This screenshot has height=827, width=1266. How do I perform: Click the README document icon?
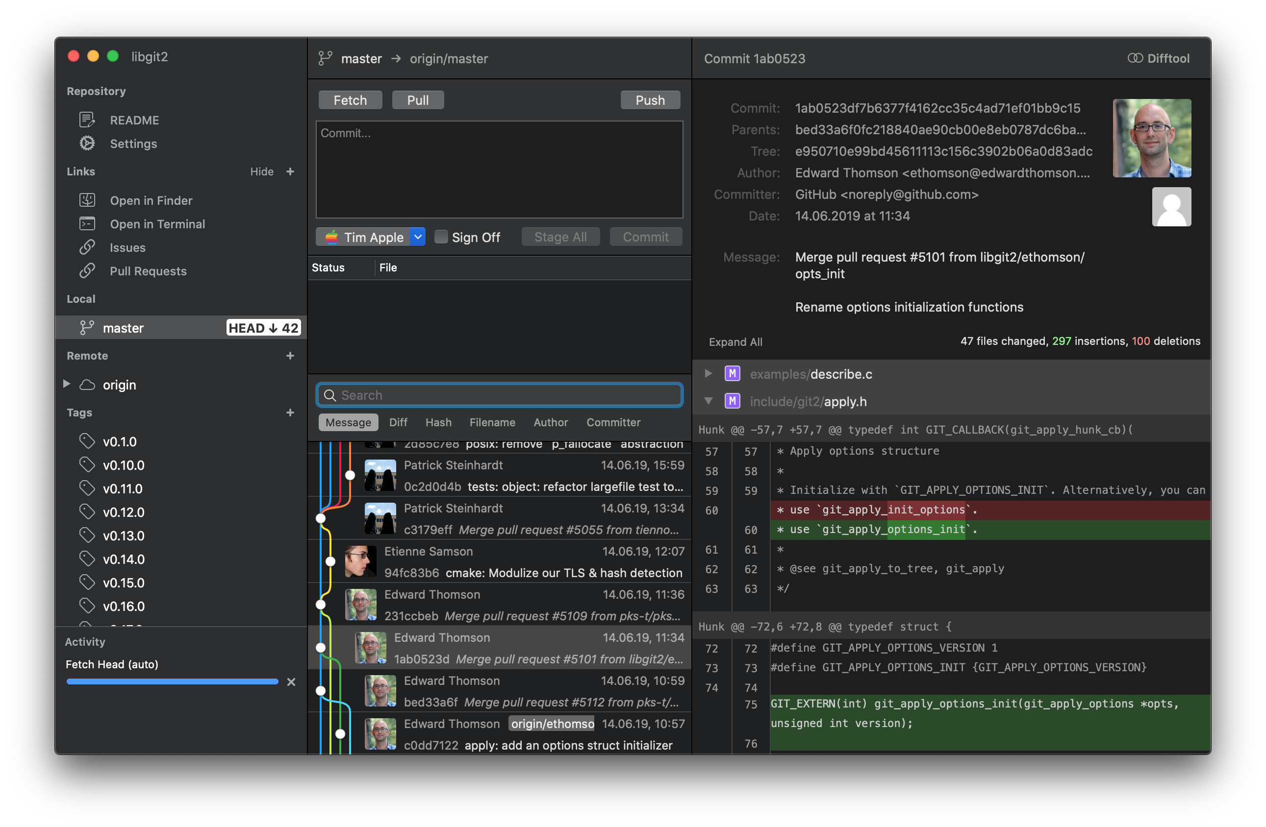point(87,120)
